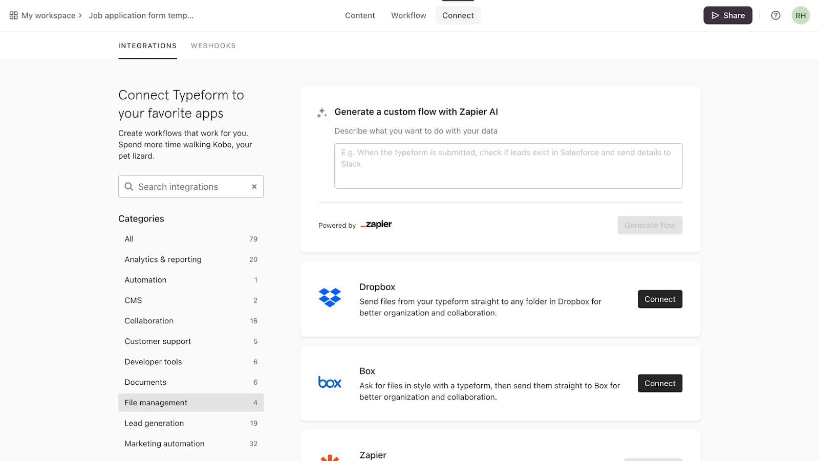Image resolution: width=819 pixels, height=461 pixels.
Task: Click the Dropbox integration title
Action: pyautogui.click(x=377, y=287)
